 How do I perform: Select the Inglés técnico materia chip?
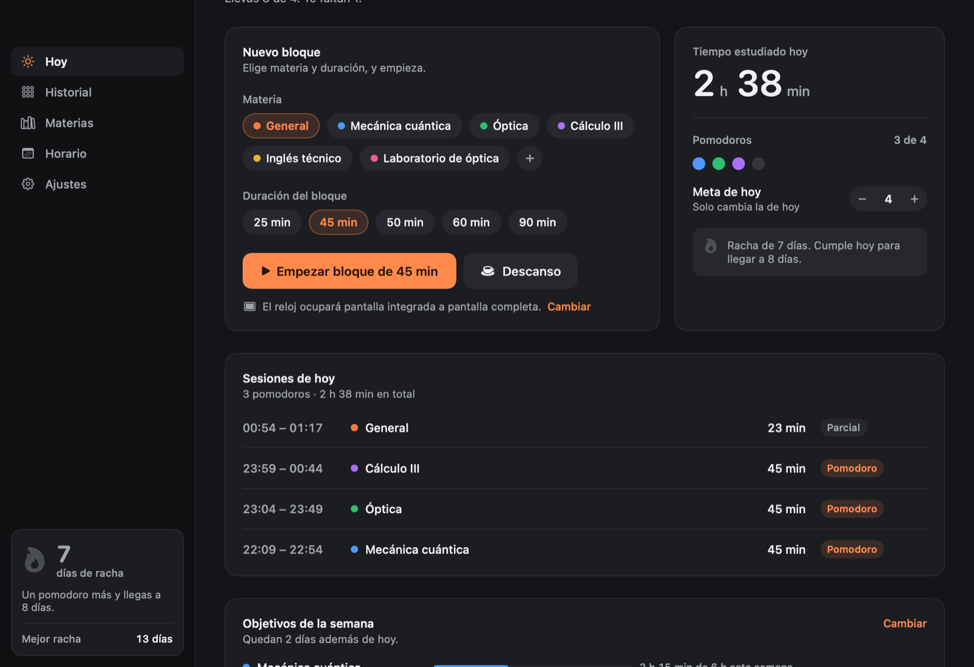(x=297, y=158)
